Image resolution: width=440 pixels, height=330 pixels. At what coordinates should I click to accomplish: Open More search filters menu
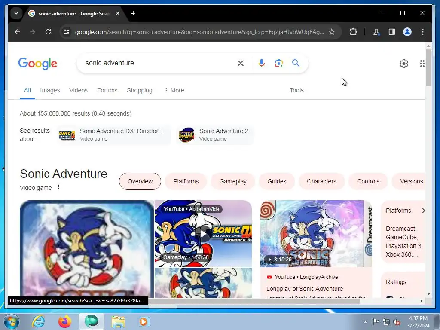tap(174, 90)
